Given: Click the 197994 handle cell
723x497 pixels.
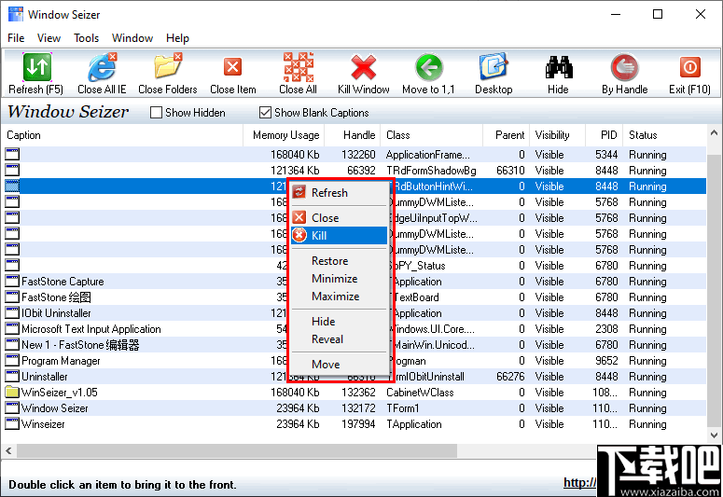Looking at the screenshot, I should pos(358,424).
